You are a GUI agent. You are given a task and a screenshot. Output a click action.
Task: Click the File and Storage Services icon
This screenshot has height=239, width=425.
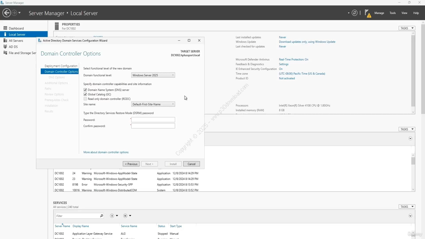[x=5, y=53]
